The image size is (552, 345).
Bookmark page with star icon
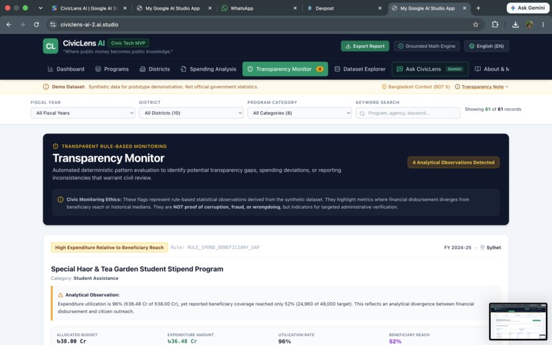coord(475,24)
